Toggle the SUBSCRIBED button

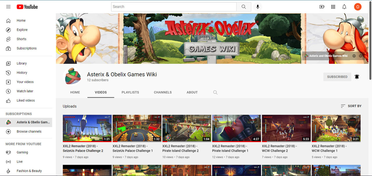[x=337, y=77]
